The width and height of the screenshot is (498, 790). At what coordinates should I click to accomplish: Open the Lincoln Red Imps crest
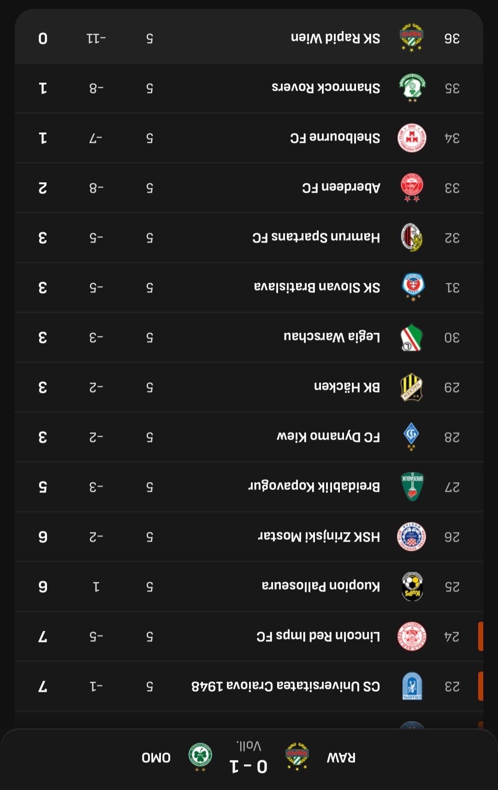click(x=412, y=636)
